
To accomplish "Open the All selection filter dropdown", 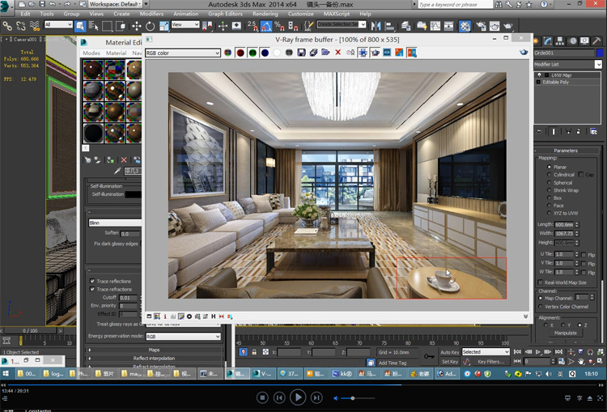I will click(58, 24).
